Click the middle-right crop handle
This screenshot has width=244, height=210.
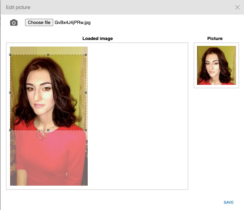tap(86, 92)
